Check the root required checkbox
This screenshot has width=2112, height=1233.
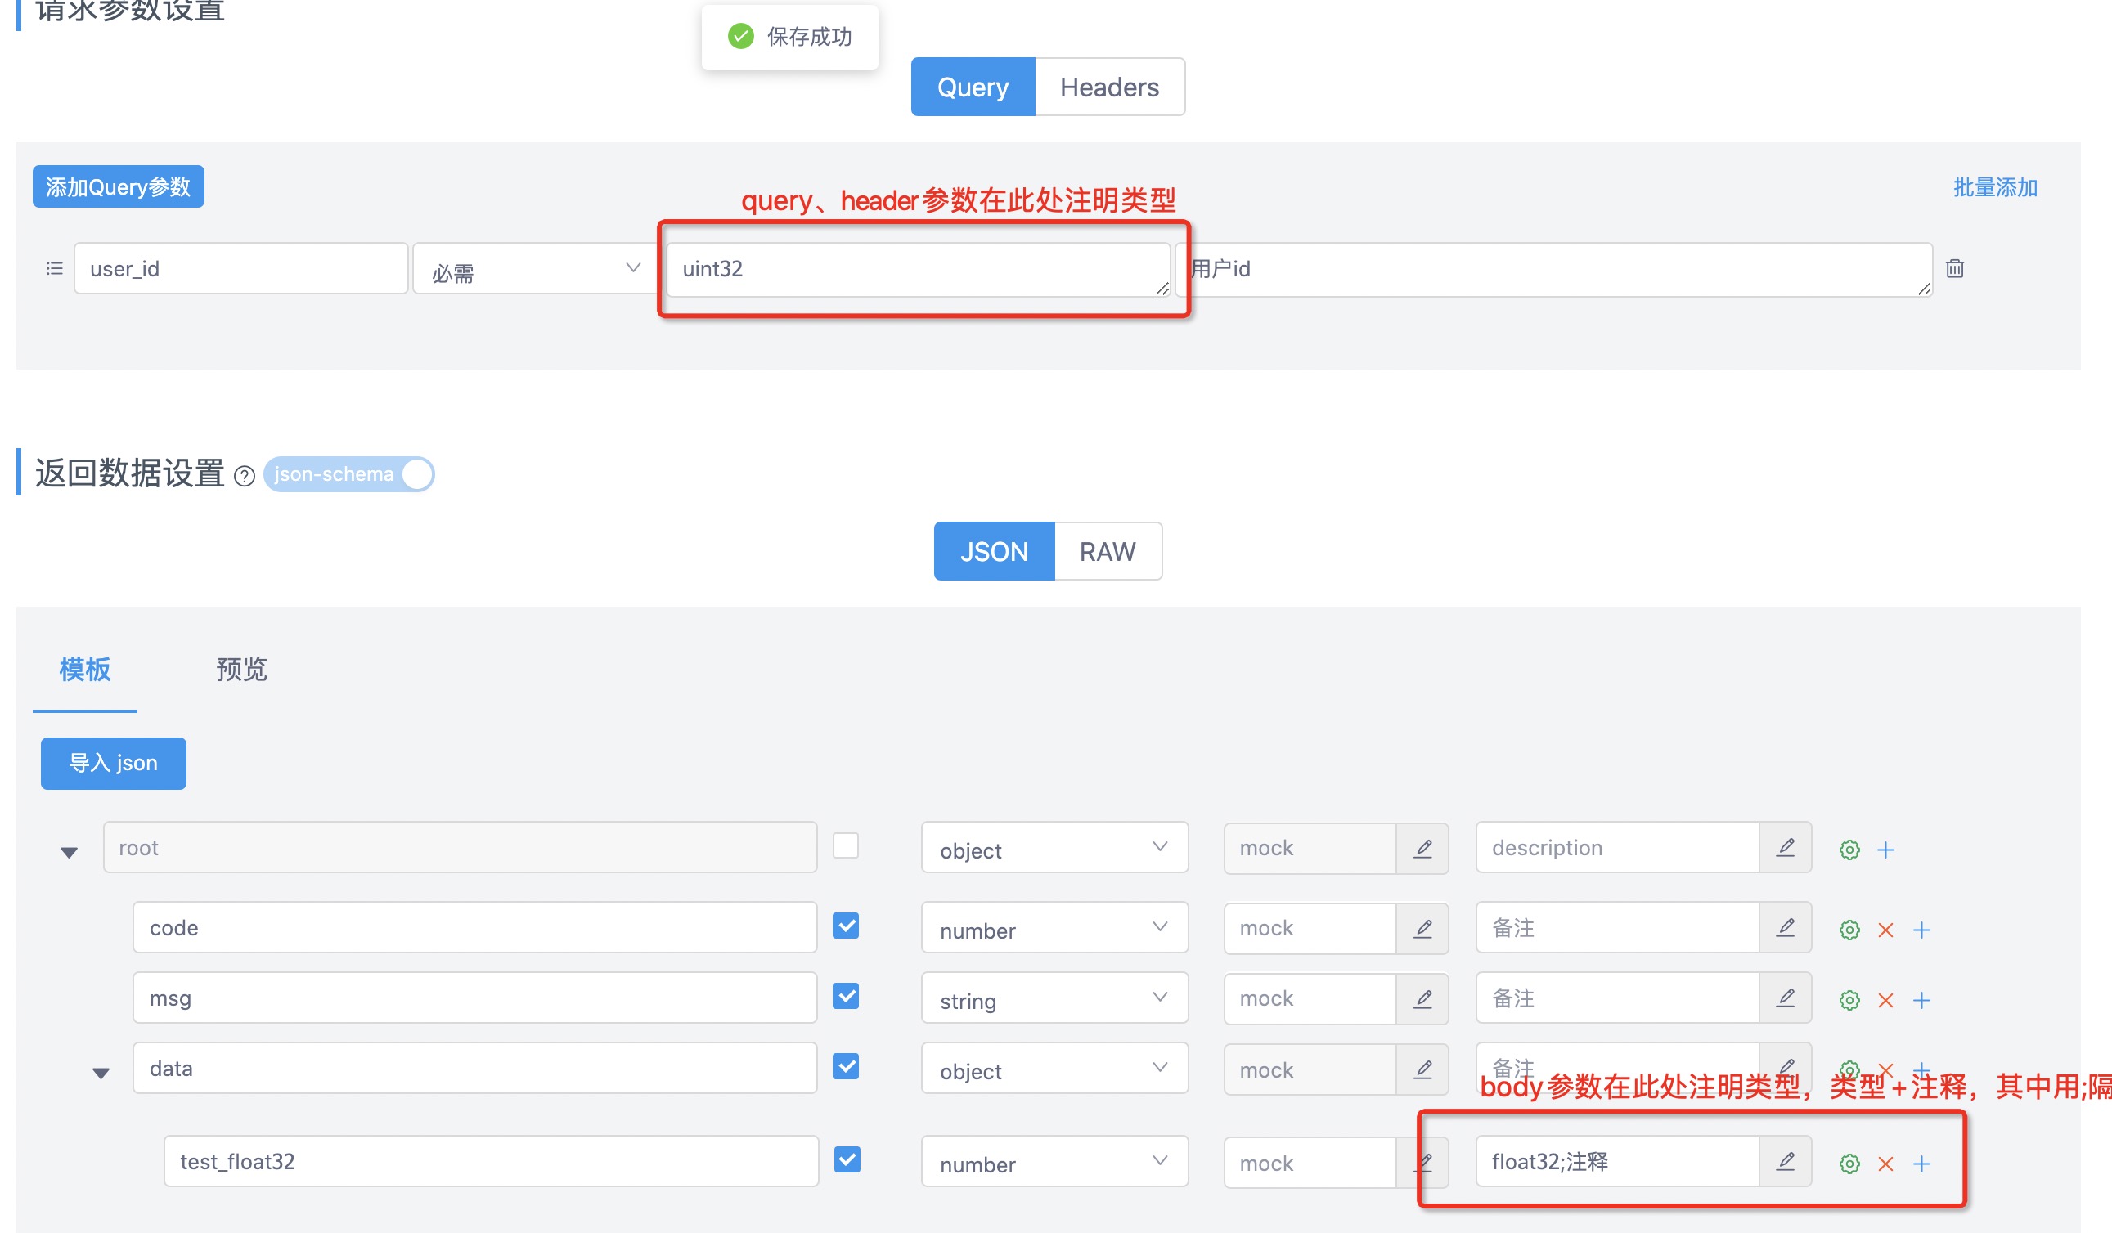pyautogui.click(x=846, y=846)
